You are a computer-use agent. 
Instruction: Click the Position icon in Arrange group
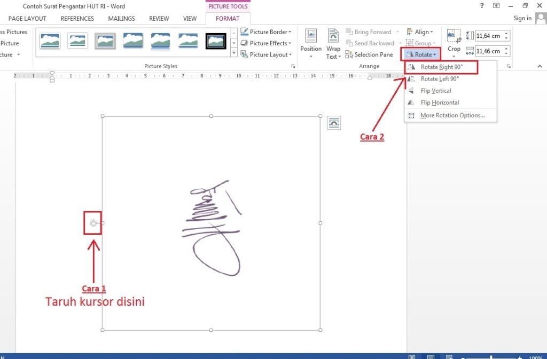(x=310, y=43)
